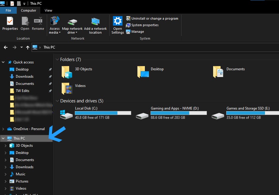Collapse the This PC tree node
The height and width of the screenshot is (195, 279).
point(3,138)
